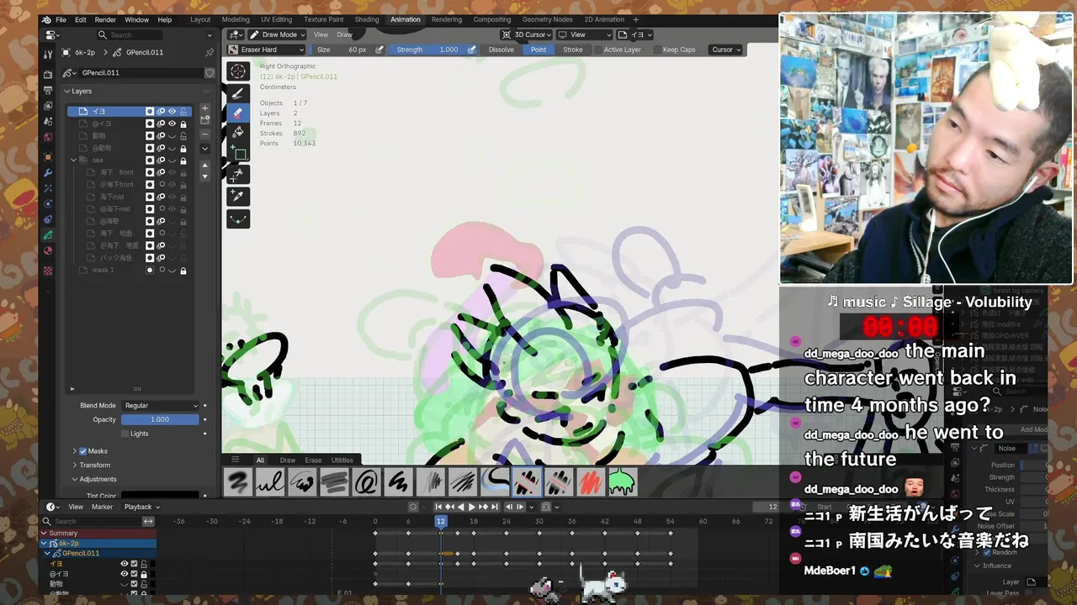The image size is (1077, 605).
Task: Open the Render menu
Action: coord(105,19)
